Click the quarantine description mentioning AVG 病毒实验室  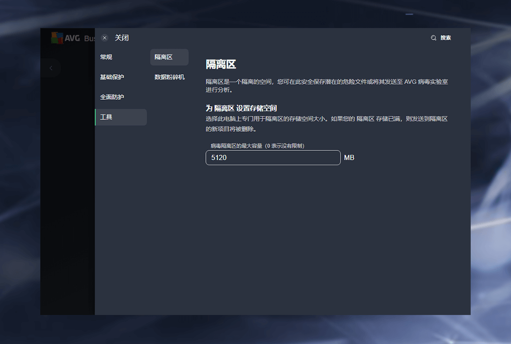click(326, 86)
